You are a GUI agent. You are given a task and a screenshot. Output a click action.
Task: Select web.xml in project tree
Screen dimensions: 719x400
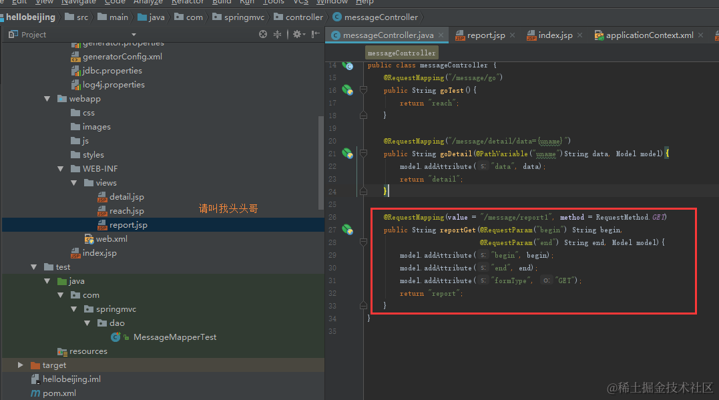111,239
